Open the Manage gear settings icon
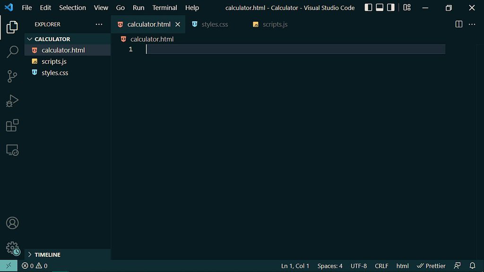This screenshot has height=272, width=484. pos(12,247)
